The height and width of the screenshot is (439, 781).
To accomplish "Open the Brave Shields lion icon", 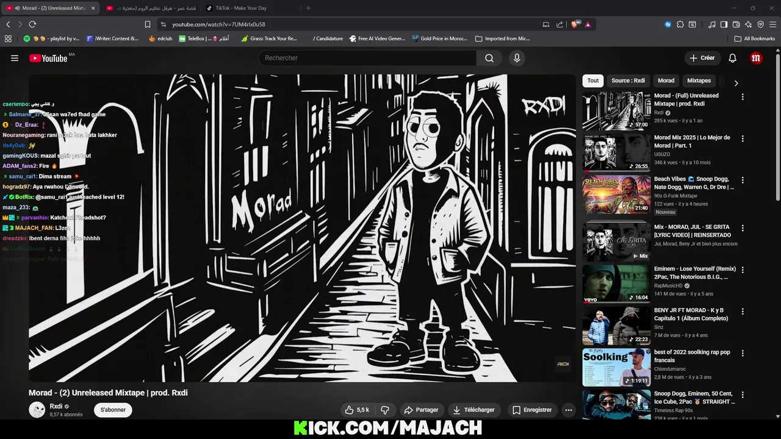I will [575, 24].
